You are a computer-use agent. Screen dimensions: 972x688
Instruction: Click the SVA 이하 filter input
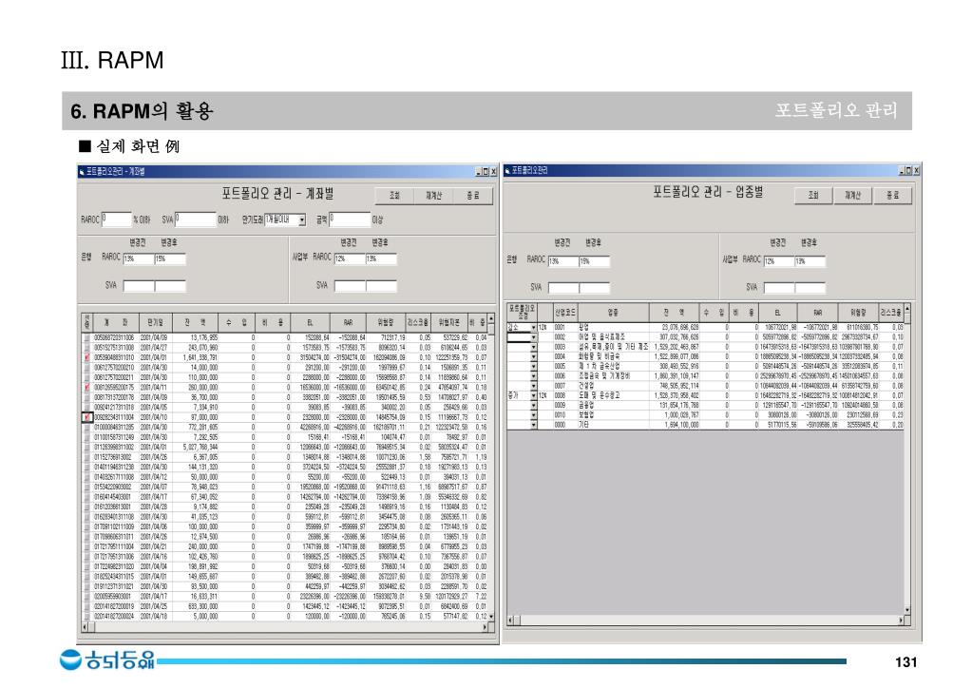coord(196,220)
